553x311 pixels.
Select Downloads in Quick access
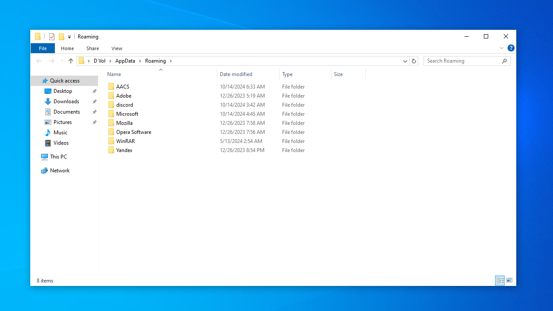tap(66, 102)
